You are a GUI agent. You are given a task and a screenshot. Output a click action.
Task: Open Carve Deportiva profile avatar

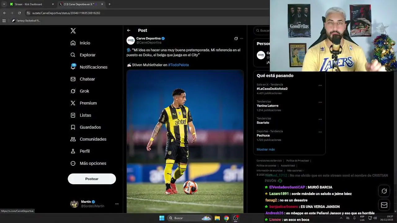pyautogui.click(x=131, y=40)
